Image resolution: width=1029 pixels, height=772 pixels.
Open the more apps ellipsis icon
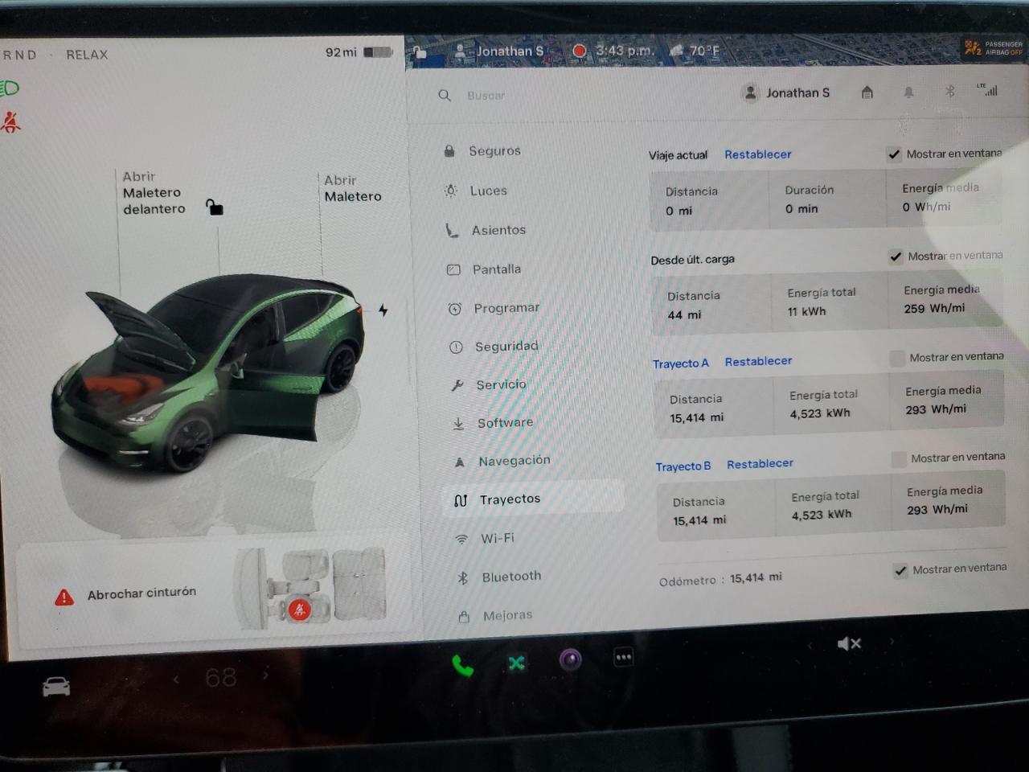tap(623, 657)
